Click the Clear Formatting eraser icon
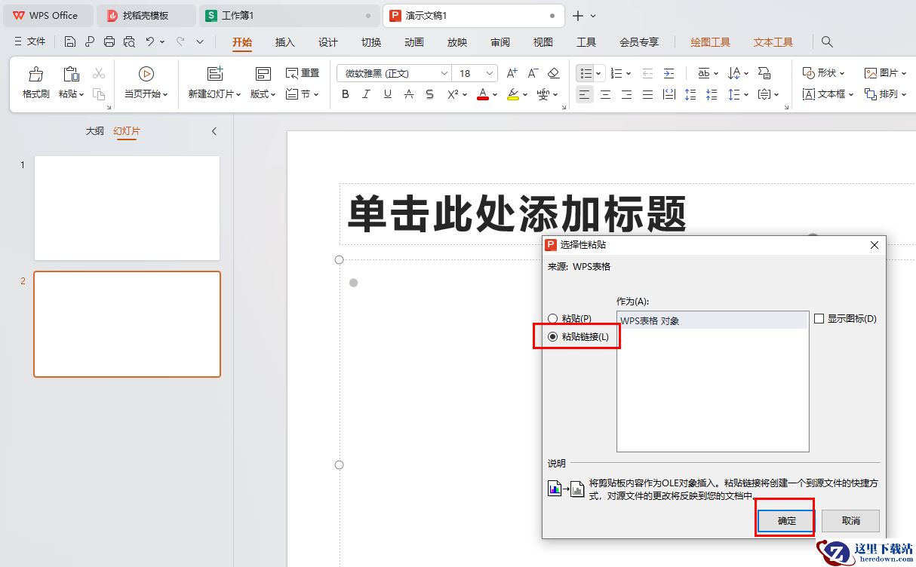Screen dimensions: 916x567 (553, 73)
